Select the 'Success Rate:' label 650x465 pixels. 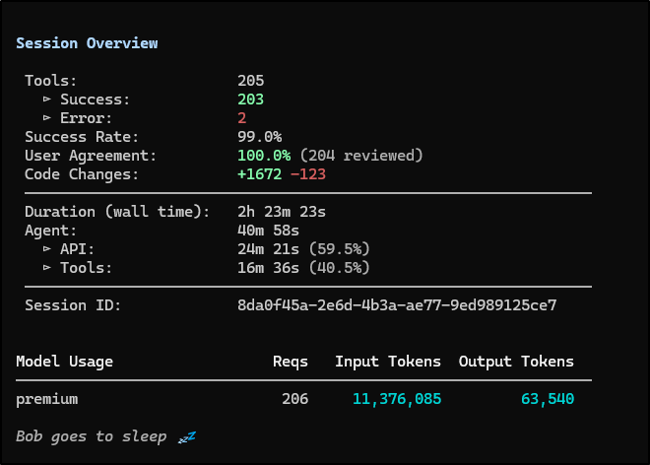[82, 137]
